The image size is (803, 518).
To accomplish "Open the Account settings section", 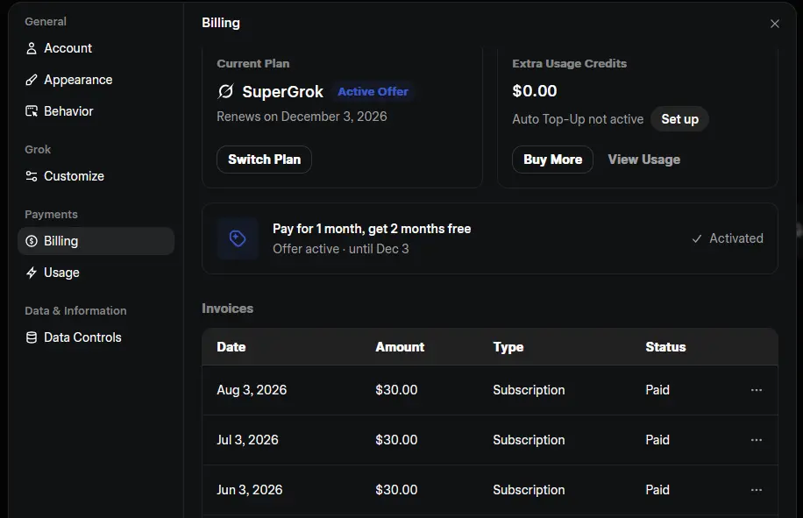I will click(96, 48).
